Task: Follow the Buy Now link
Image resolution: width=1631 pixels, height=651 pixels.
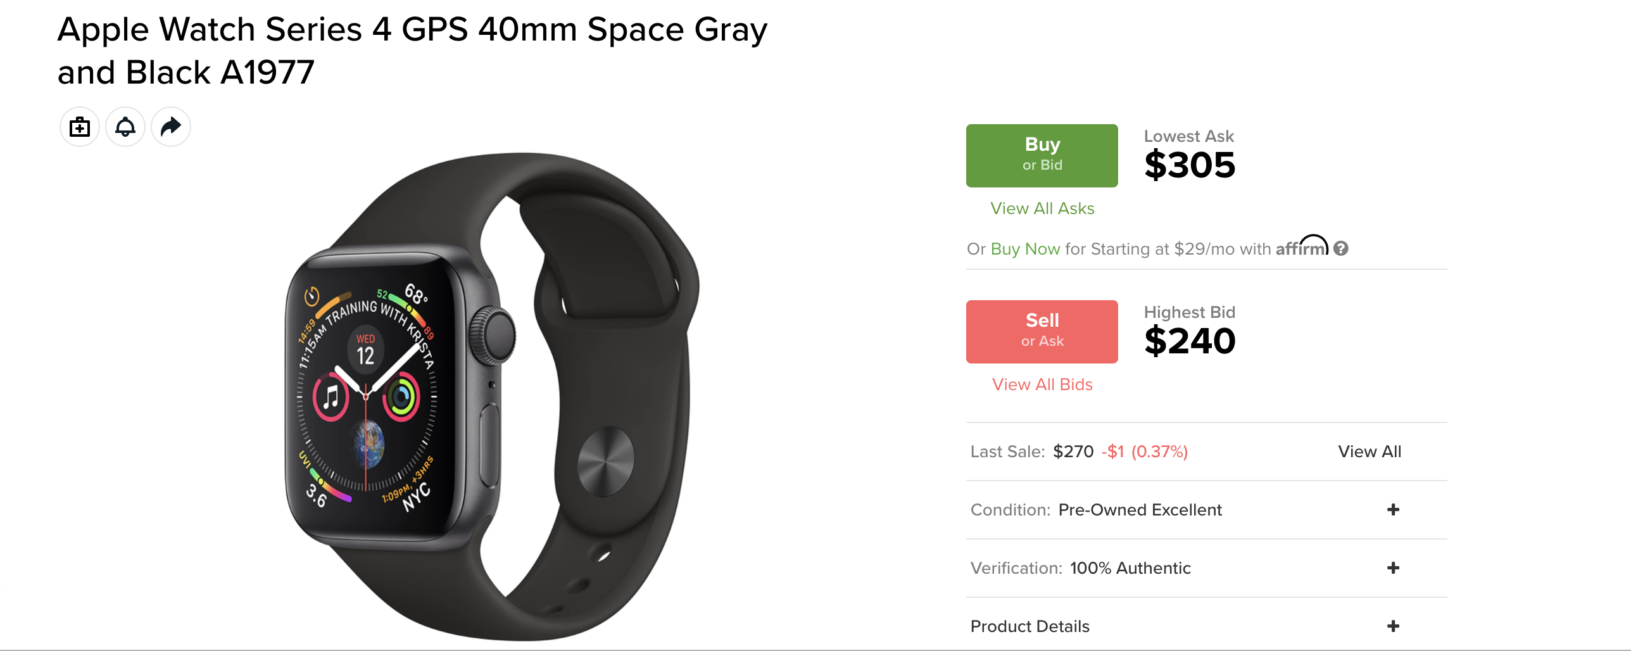Action: 1025,249
